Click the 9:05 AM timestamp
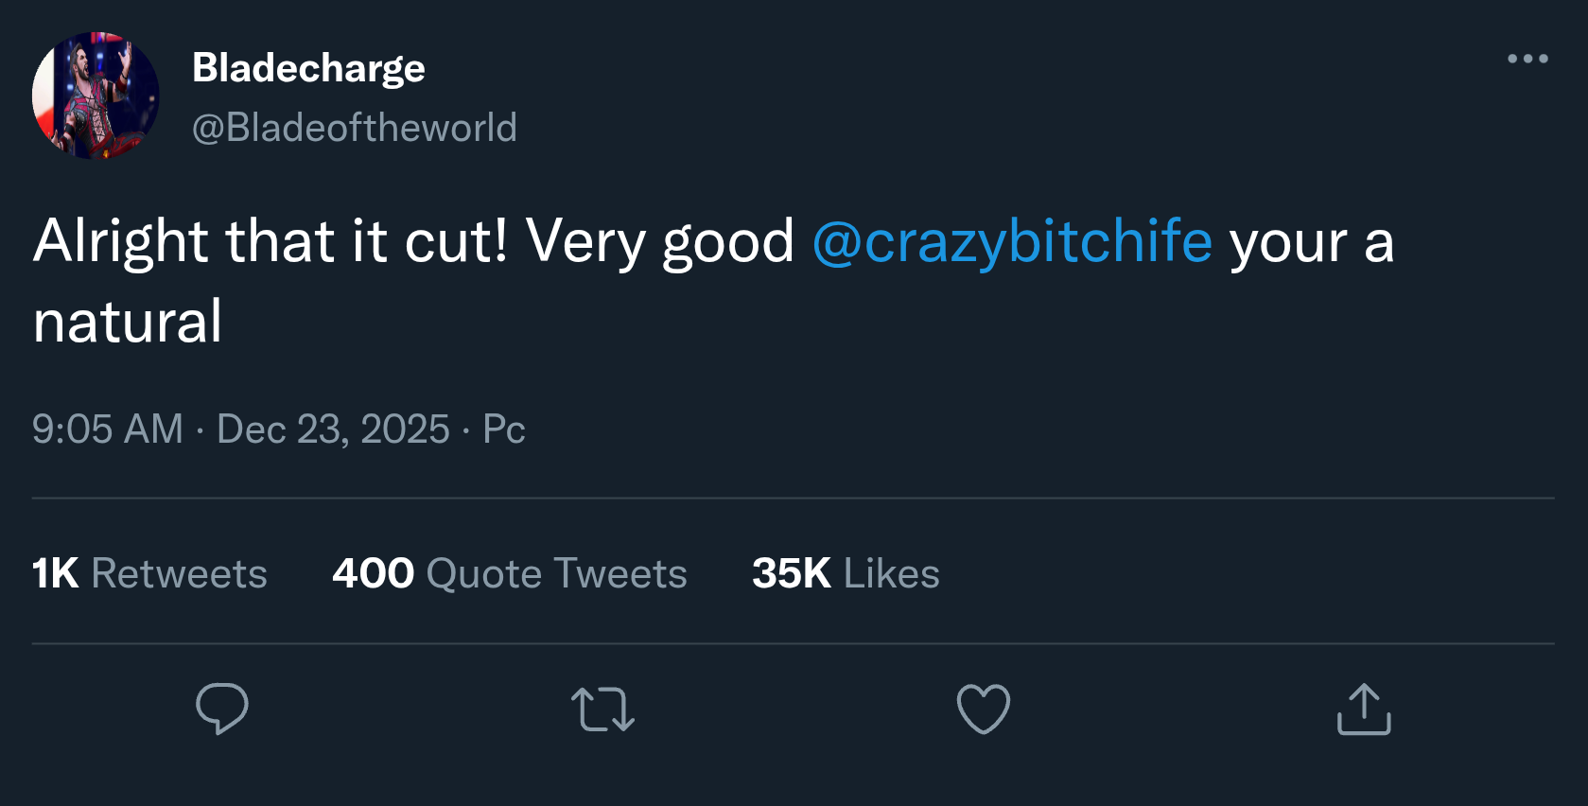Viewport: 1588px width, 806px height. (x=108, y=429)
